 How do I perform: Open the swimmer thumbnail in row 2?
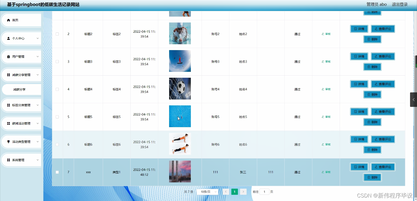click(180, 33)
